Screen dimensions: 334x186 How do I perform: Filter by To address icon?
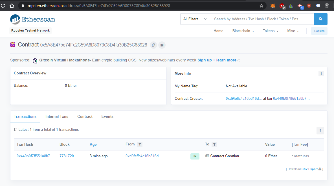pyautogui.click(x=214, y=145)
